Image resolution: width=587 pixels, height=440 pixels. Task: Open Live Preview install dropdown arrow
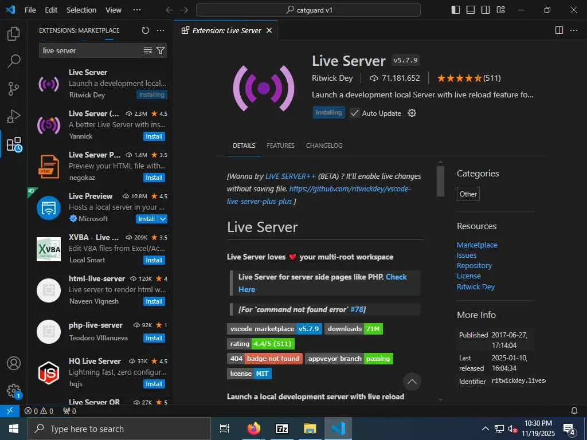click(163, 219)
